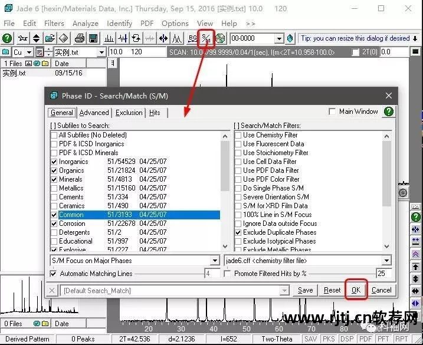Enable Promote Filtered Hits by % checkbox
Screen dimensions: 423x345
click(x=227, y=274)
